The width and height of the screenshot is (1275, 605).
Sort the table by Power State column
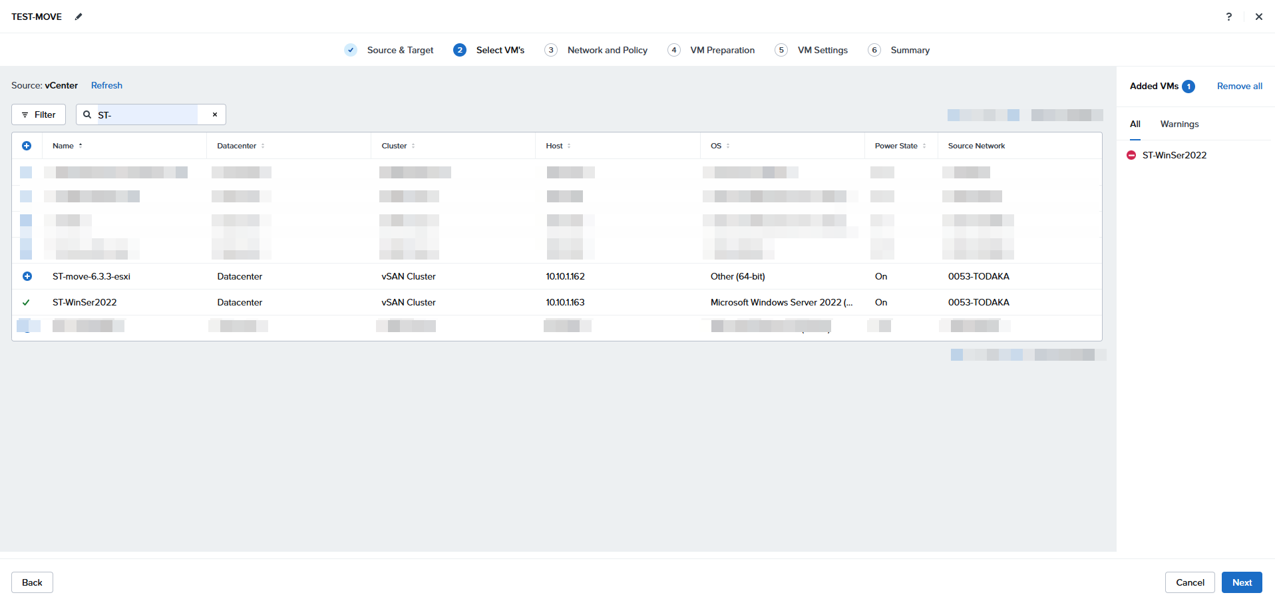[x=900, y=146]
